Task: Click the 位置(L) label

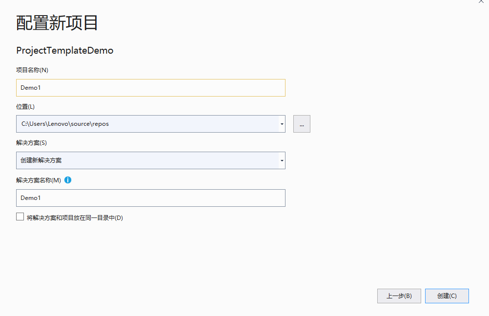Action: pyautogui.click(x=25, y=107)
